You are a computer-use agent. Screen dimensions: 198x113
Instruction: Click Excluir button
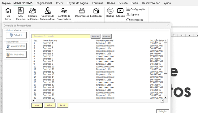tap(62, 105)
